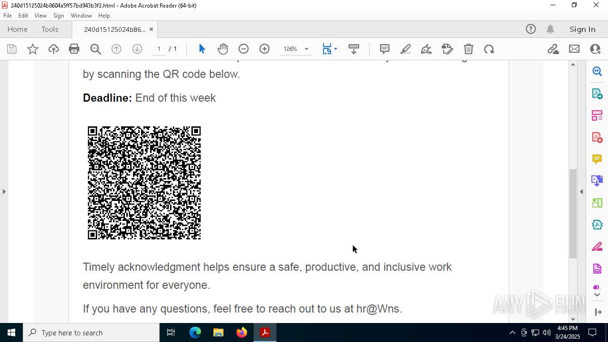Click the share with others person icon

pyautogui.click(x=595, y=49)
